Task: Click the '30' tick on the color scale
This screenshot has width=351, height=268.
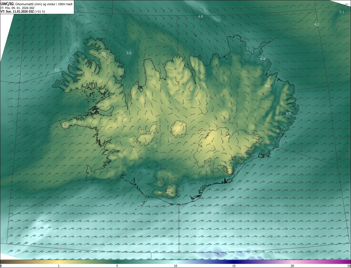Action: [x=292, y=266]
